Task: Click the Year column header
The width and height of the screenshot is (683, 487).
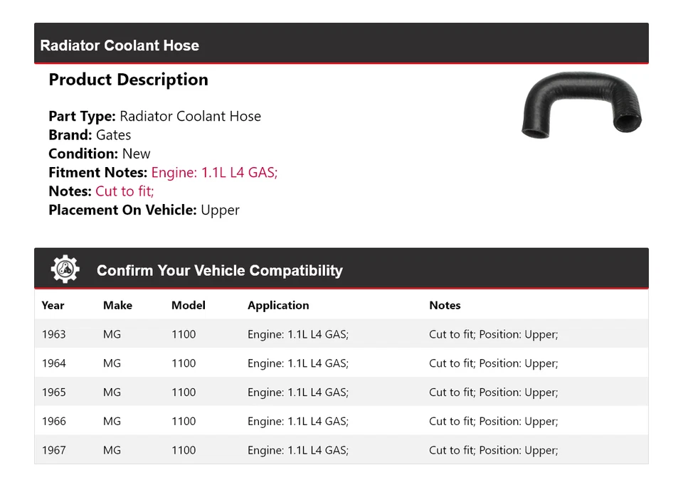Action: click(x=53, y=305)
